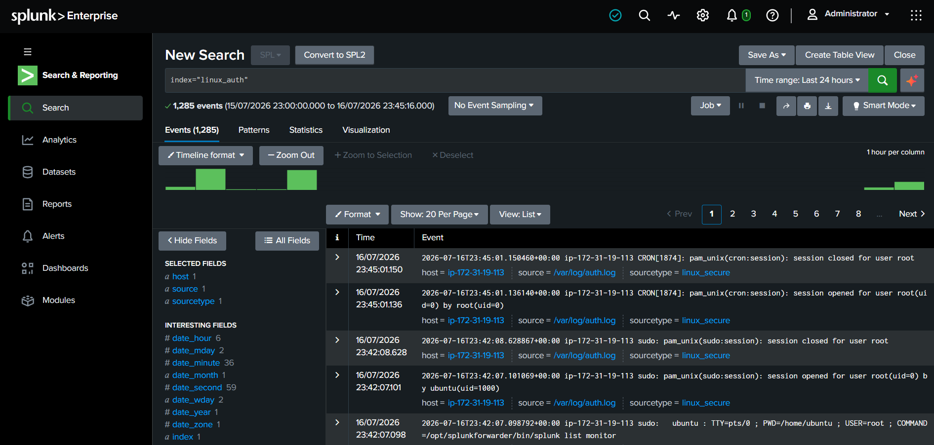Click the Close button
Viewport: 934px width, 445px height.
click(904, 55)
